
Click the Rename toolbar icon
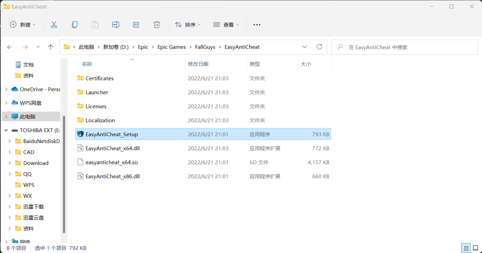click(116, 25)
